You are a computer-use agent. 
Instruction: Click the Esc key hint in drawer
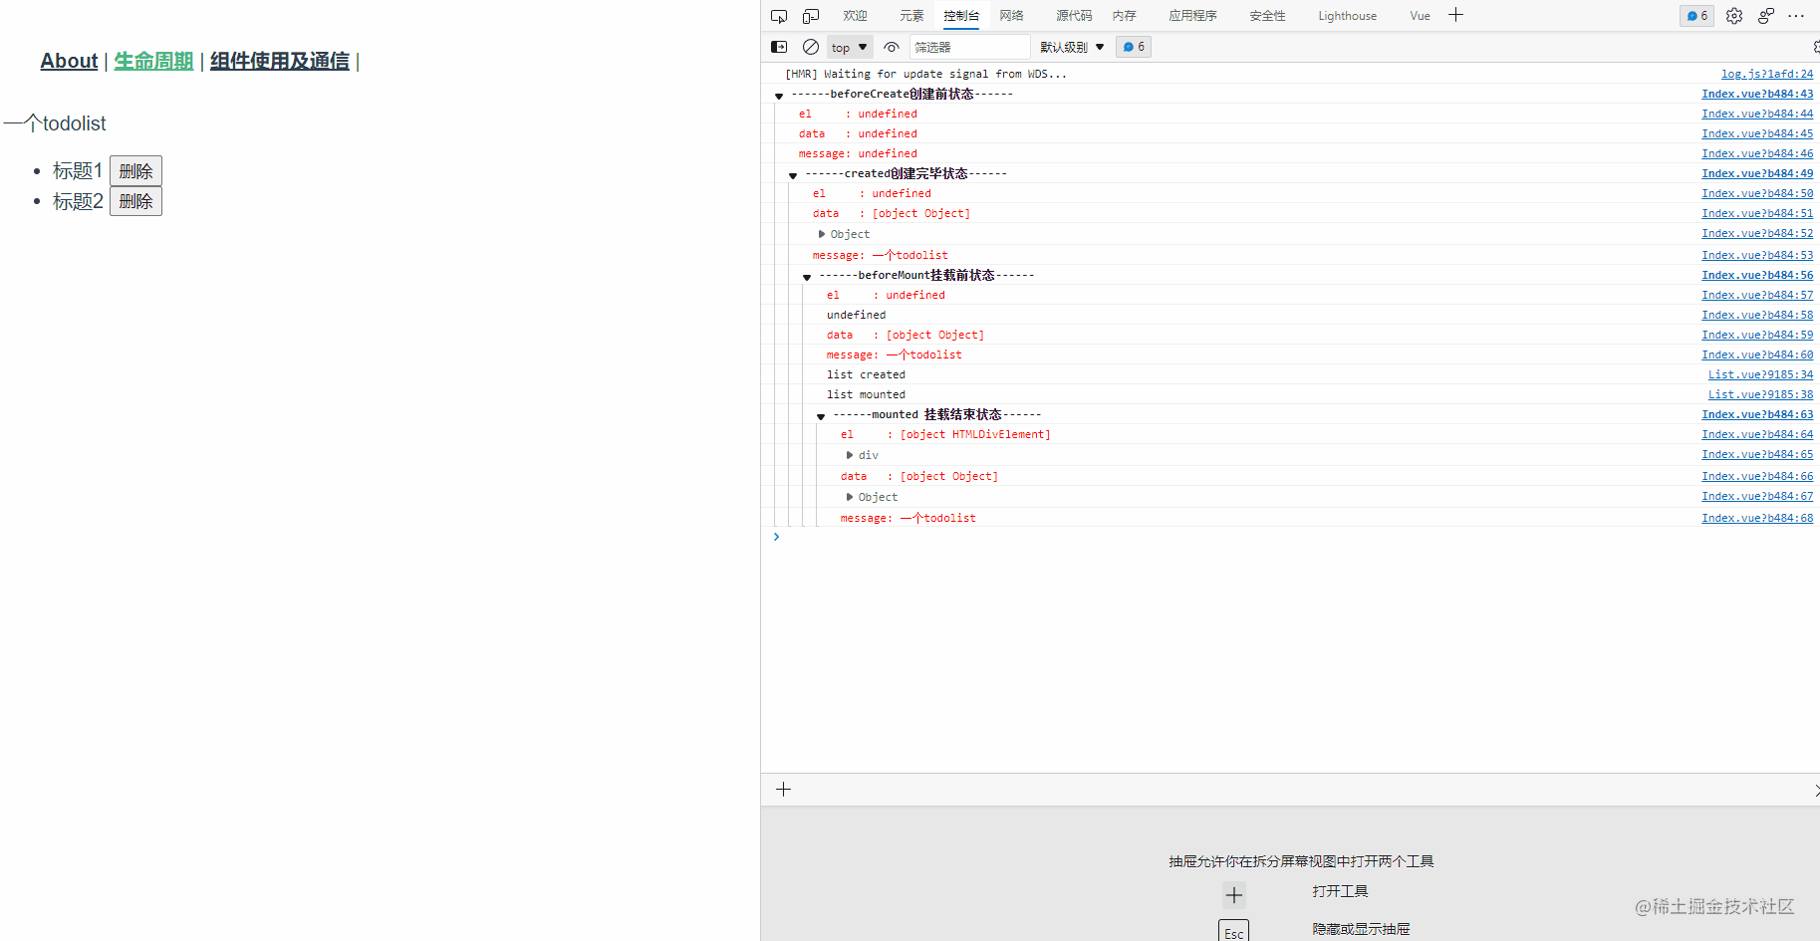[x=1234, y=931]
